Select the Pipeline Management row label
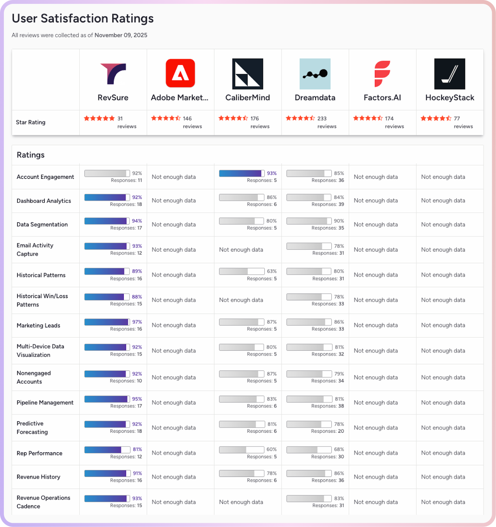This screenshot has height=527, width=496. click(x=45, y=402)
